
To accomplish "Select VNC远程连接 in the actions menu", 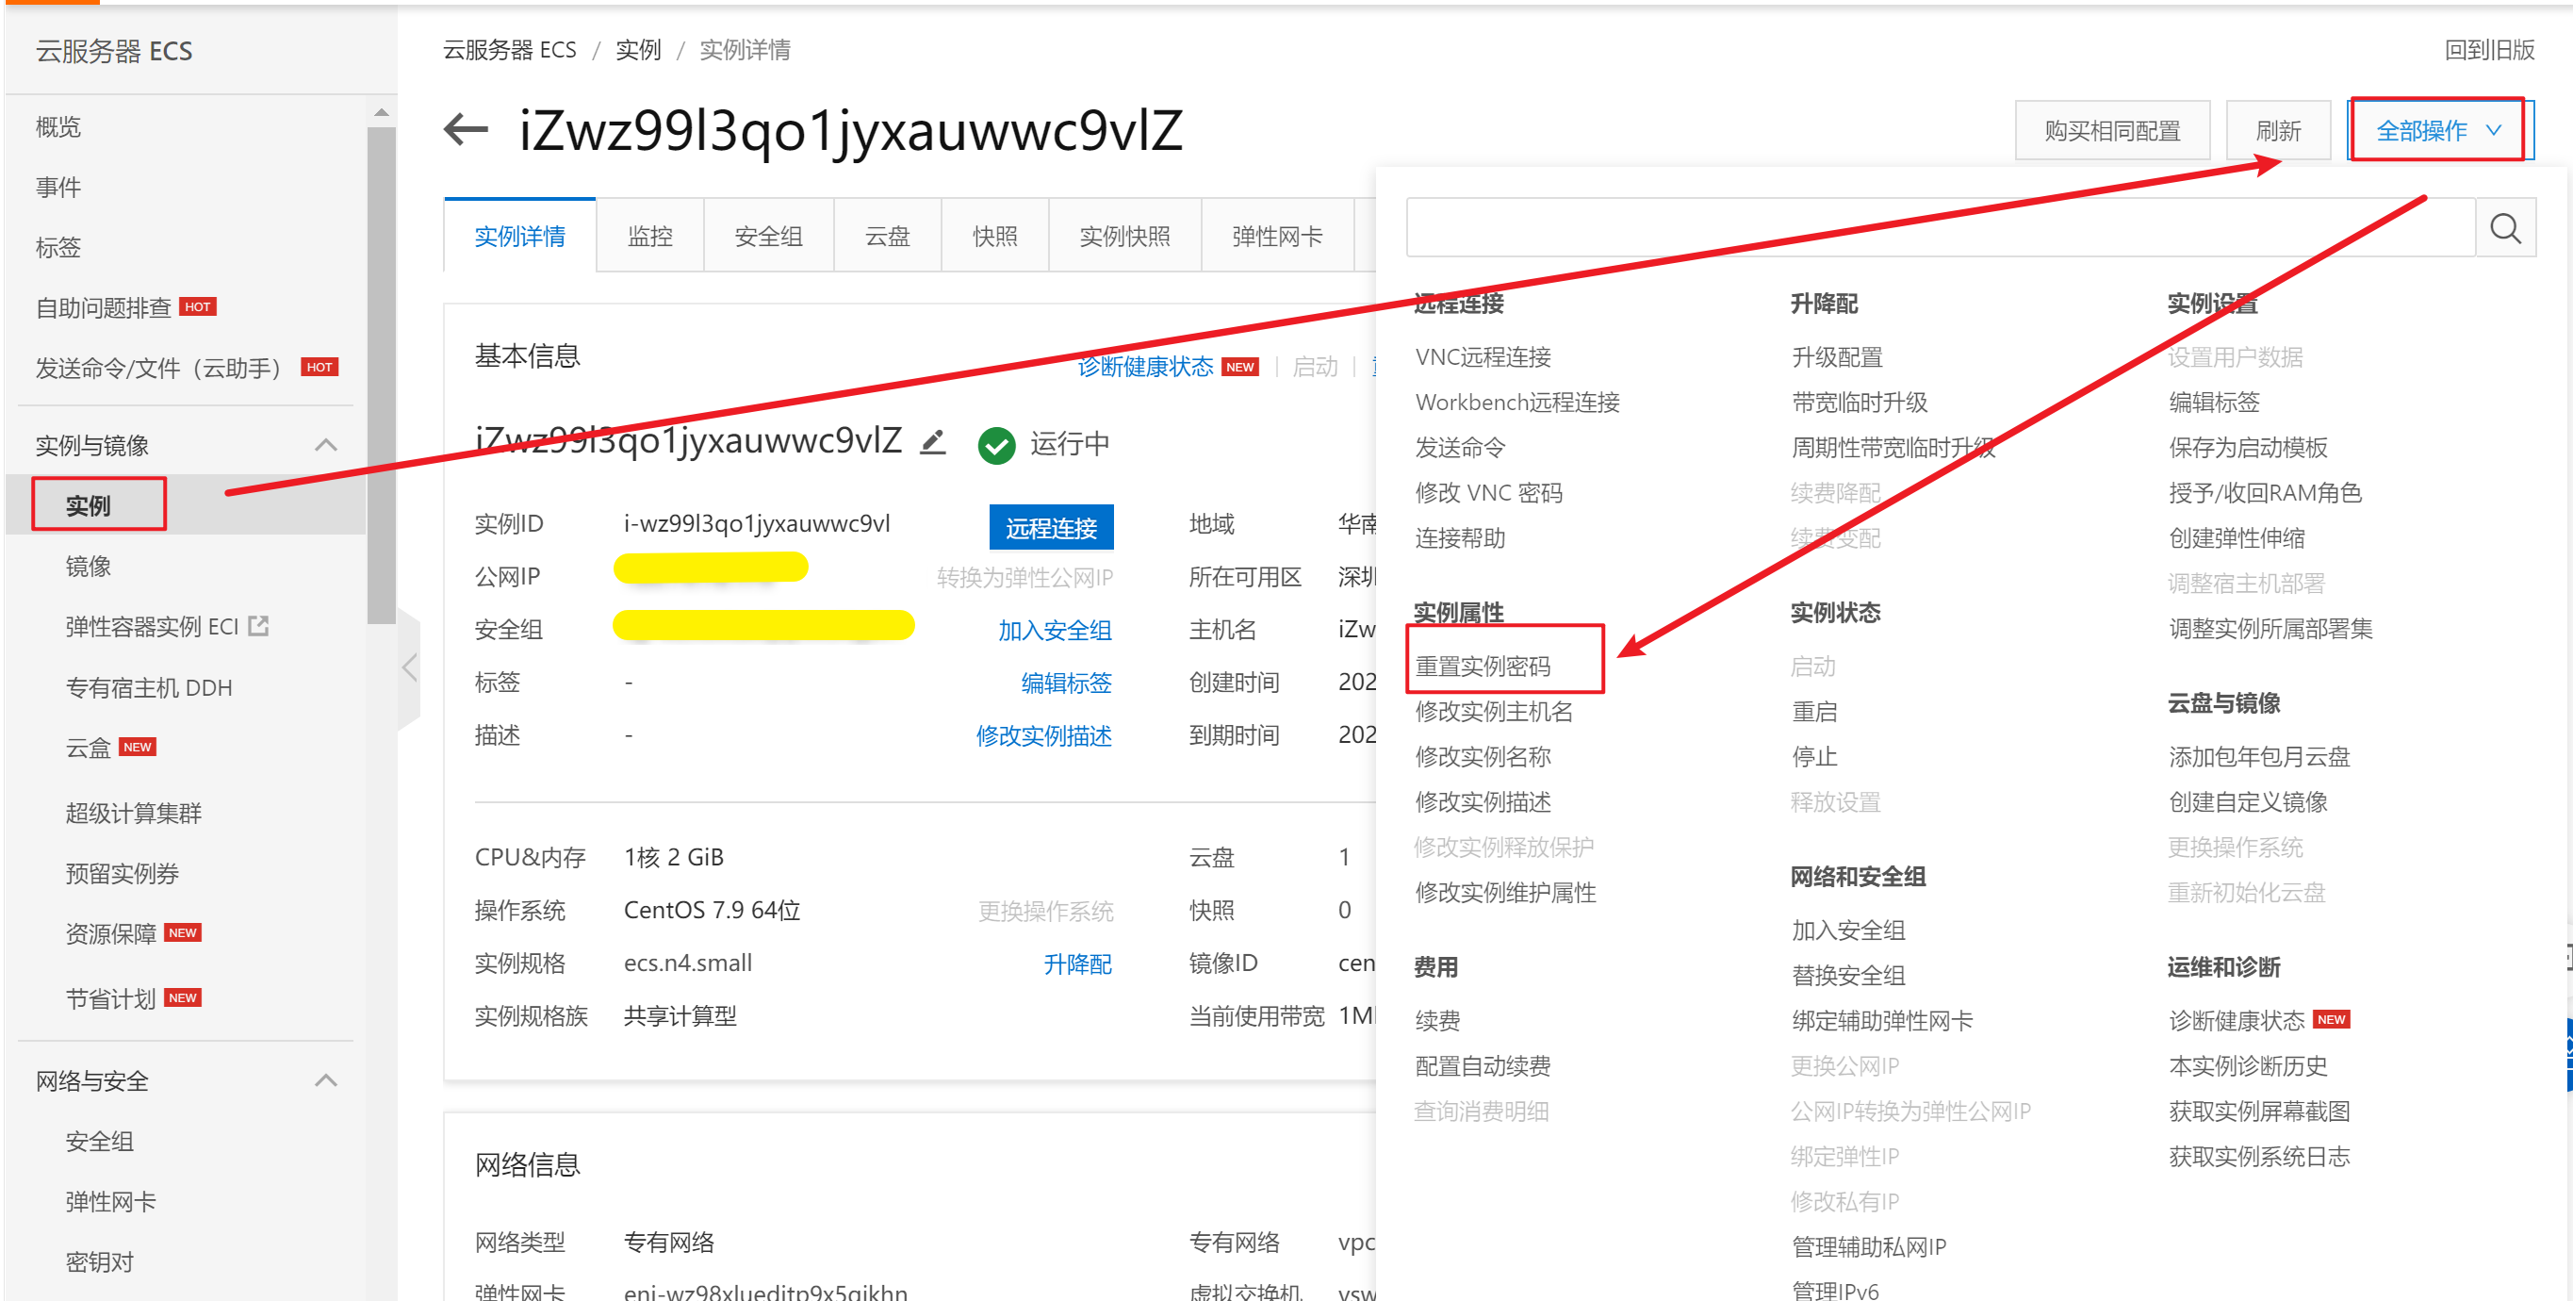I will tap(1483, 357).
